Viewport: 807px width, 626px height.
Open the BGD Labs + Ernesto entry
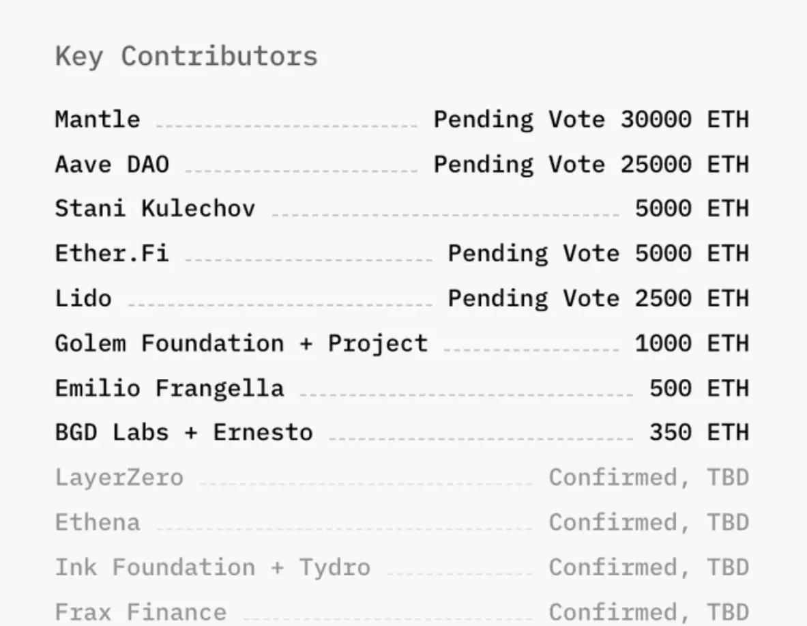184,432
